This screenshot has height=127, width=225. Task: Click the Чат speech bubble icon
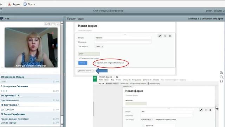2,19
